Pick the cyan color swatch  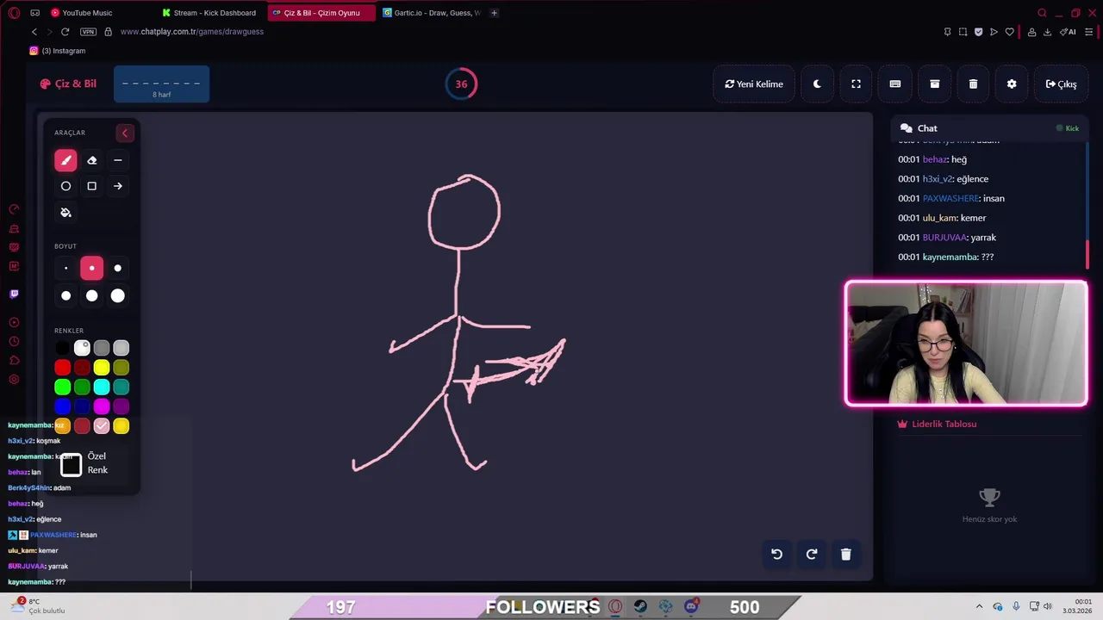pos(102,387)
